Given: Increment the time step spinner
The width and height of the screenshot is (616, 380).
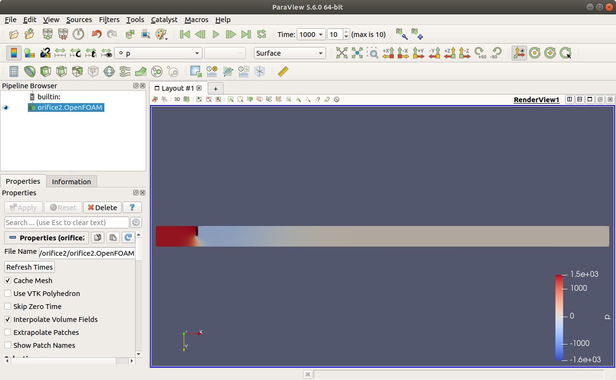Looking at the screenshot, I should click(347, 32).
